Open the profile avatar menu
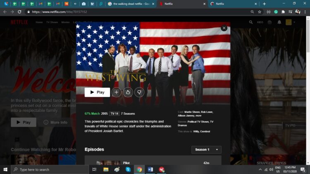This screenshot has width=310, height=174. 290,22
